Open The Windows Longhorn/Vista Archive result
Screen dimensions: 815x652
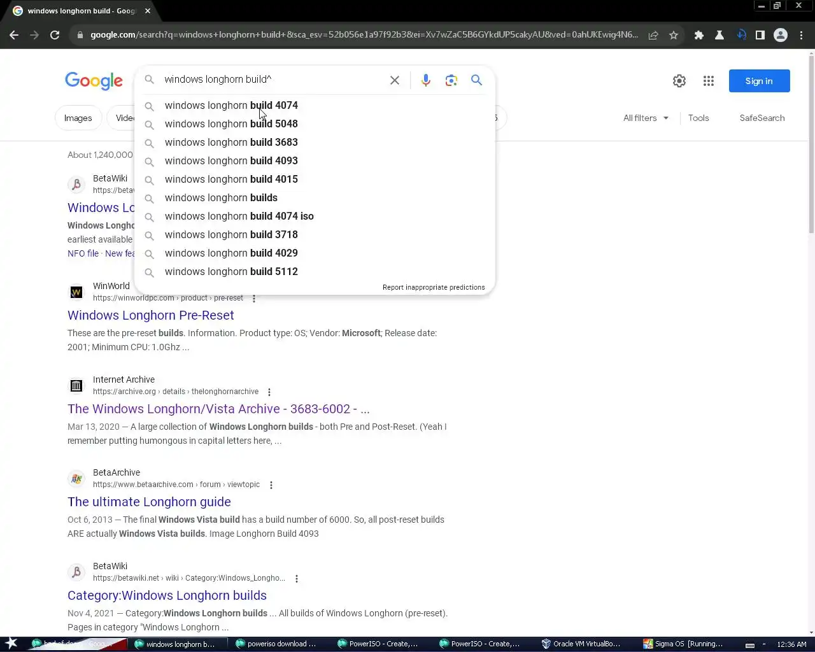pyautogui.click(x=218, y=409)
